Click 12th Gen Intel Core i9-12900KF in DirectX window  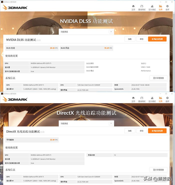[89, 177]
